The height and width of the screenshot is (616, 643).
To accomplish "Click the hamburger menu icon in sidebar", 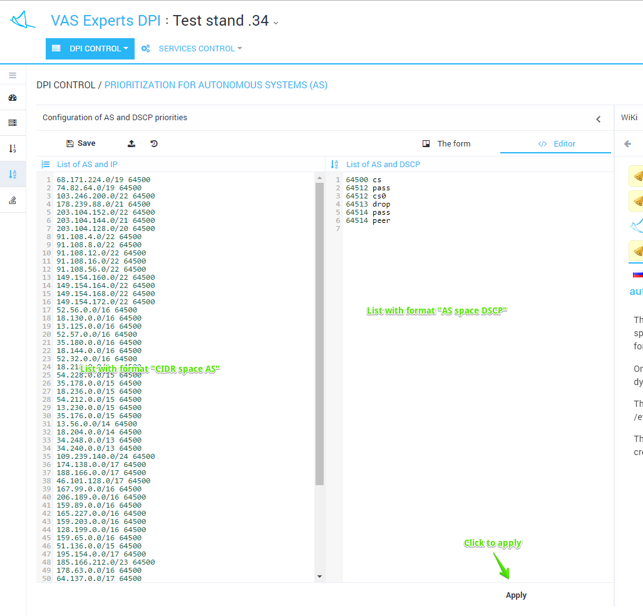I will (13, 75).
